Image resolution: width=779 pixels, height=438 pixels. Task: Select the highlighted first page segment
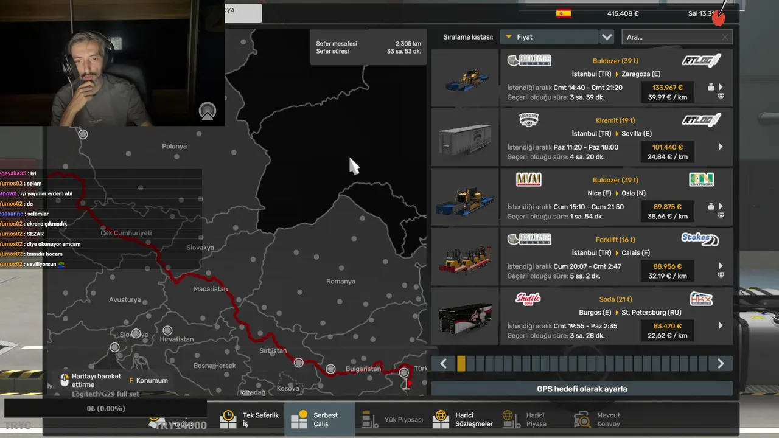click(461, 364)
